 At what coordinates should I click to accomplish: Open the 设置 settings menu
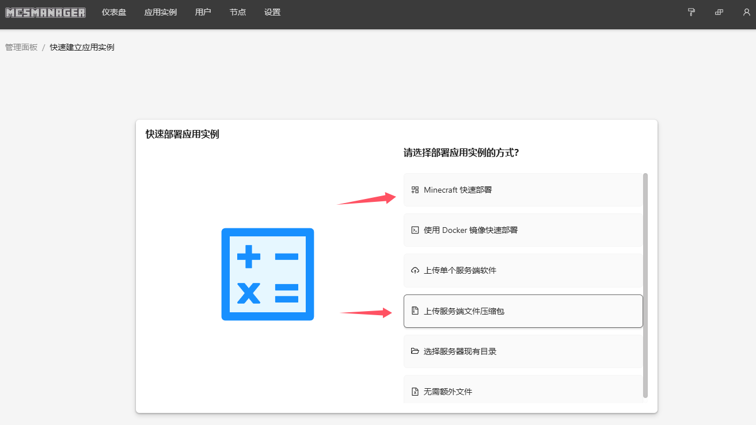coord(272,12)
